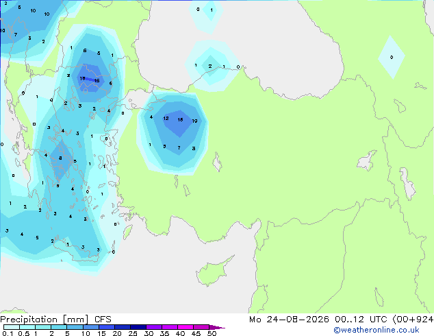Select the 45–50 mm legend color swatch
Viewport: 434px width, 336px height.
click(201, 327)
